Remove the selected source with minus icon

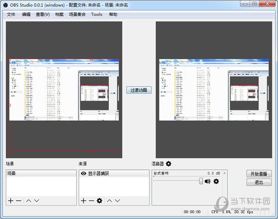[x=91, y=200]
